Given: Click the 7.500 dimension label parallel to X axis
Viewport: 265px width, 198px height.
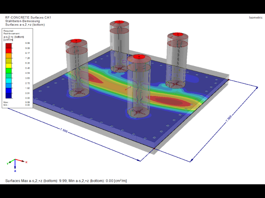Looking at the screenshot, I should click(x=64, y=130).
